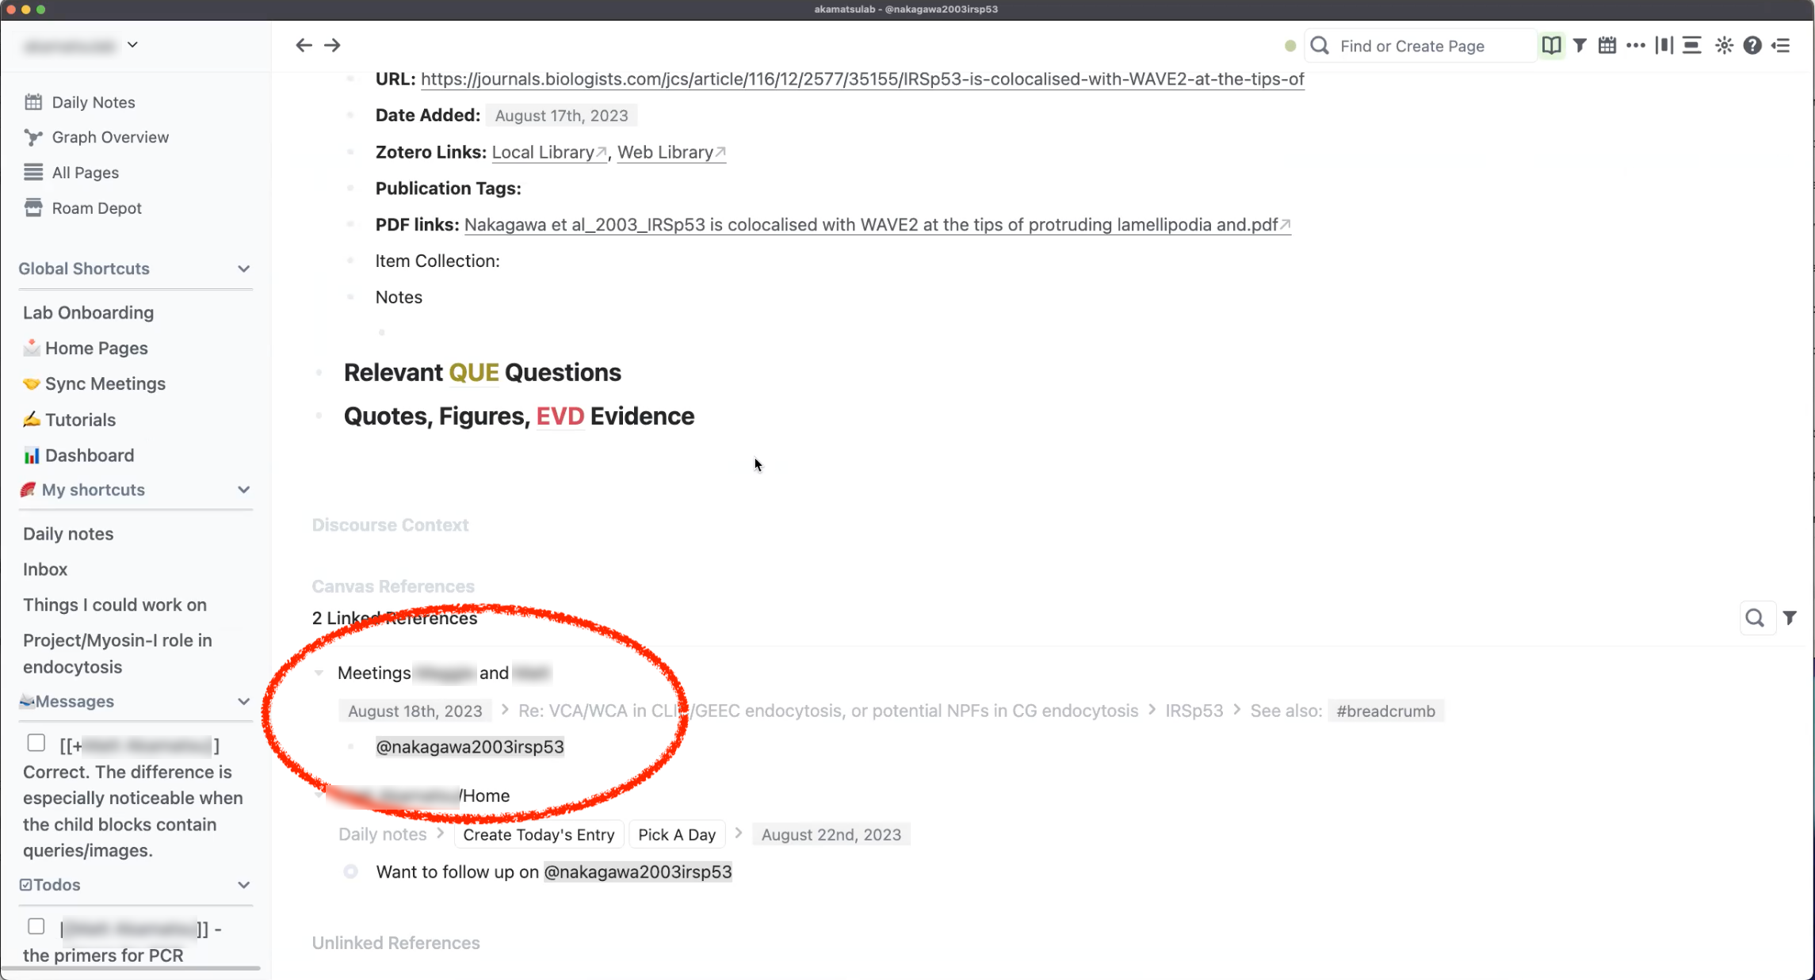Collapse the Global Shortcuts section
1815x980 pixels.
coord(244,269)
